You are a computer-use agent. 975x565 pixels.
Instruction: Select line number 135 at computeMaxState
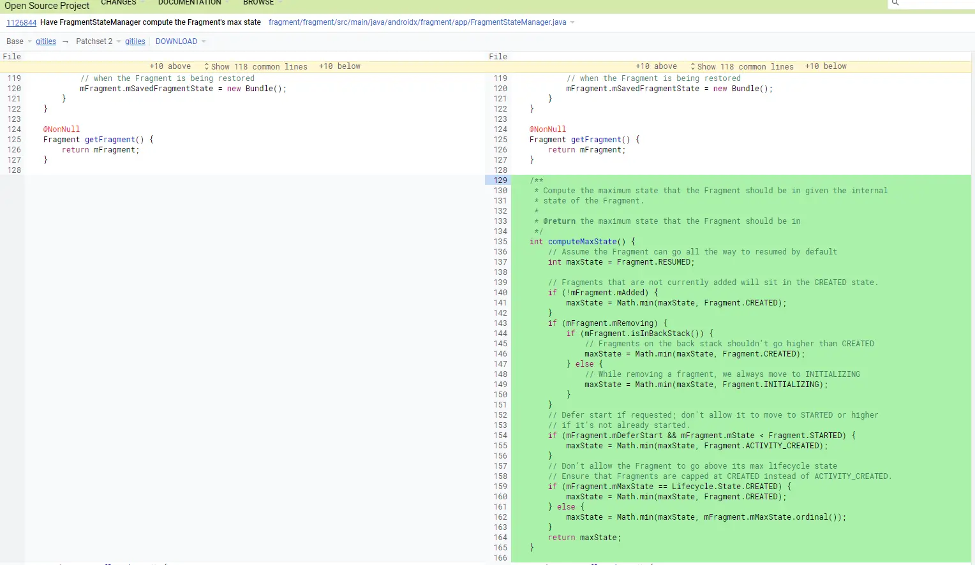point(500,242)
